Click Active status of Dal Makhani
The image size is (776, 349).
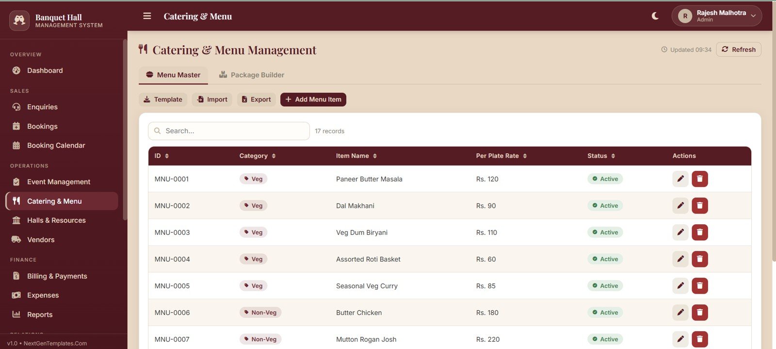tap(605, 206)
